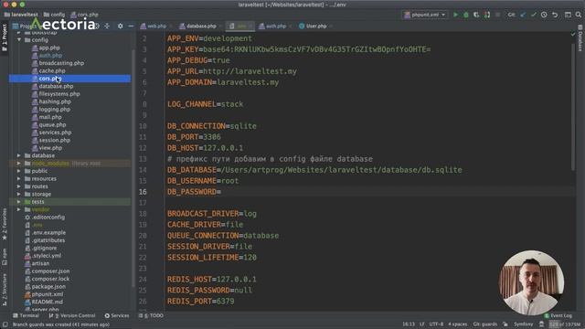Expand the database folder
The height and width of the screenshot is (329, 585).
click(19, 155)
